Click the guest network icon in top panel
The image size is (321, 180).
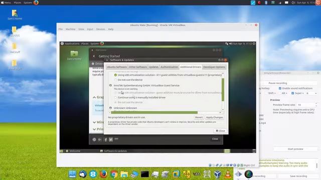click(227, 43)
